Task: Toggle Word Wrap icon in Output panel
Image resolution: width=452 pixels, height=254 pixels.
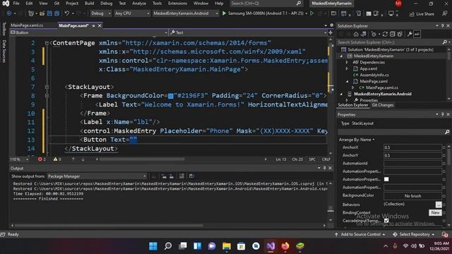Action: point(191,176)
